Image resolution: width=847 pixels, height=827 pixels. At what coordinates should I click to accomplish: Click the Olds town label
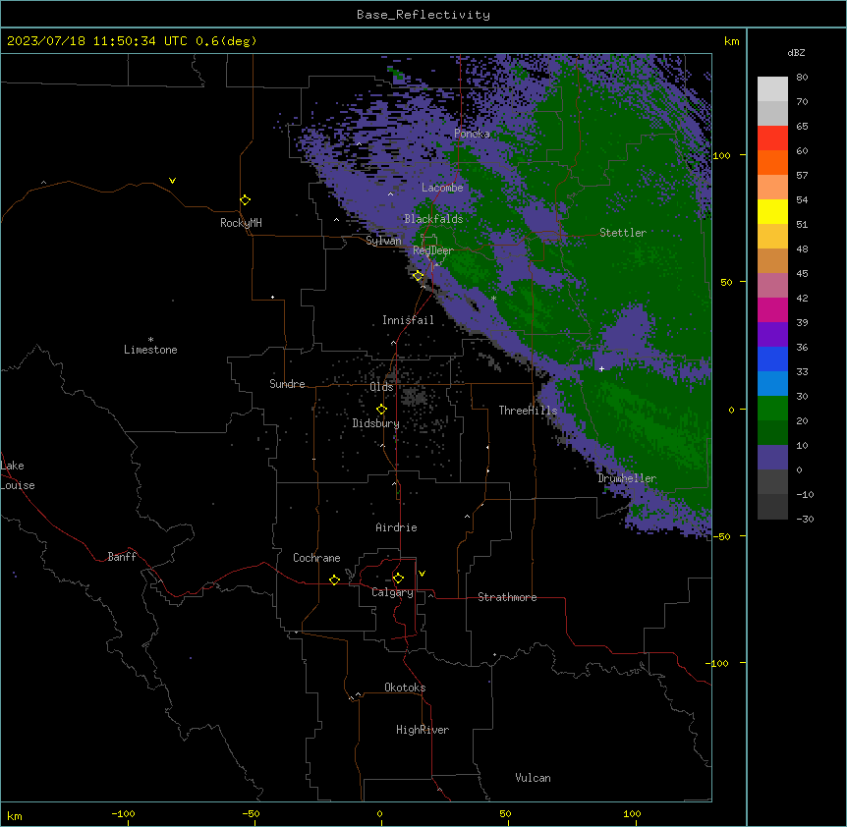(x=381, y=387)
